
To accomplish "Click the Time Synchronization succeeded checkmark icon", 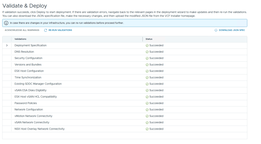I will pyautogui.click(x=147, y=77).
